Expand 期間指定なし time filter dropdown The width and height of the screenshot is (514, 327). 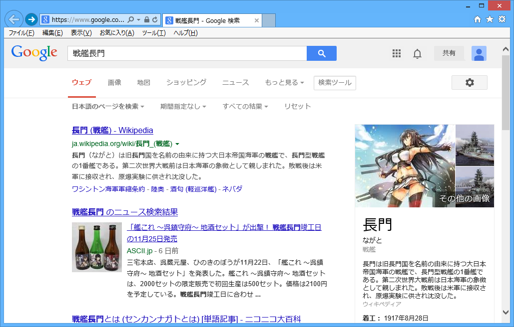pos(183,106)
